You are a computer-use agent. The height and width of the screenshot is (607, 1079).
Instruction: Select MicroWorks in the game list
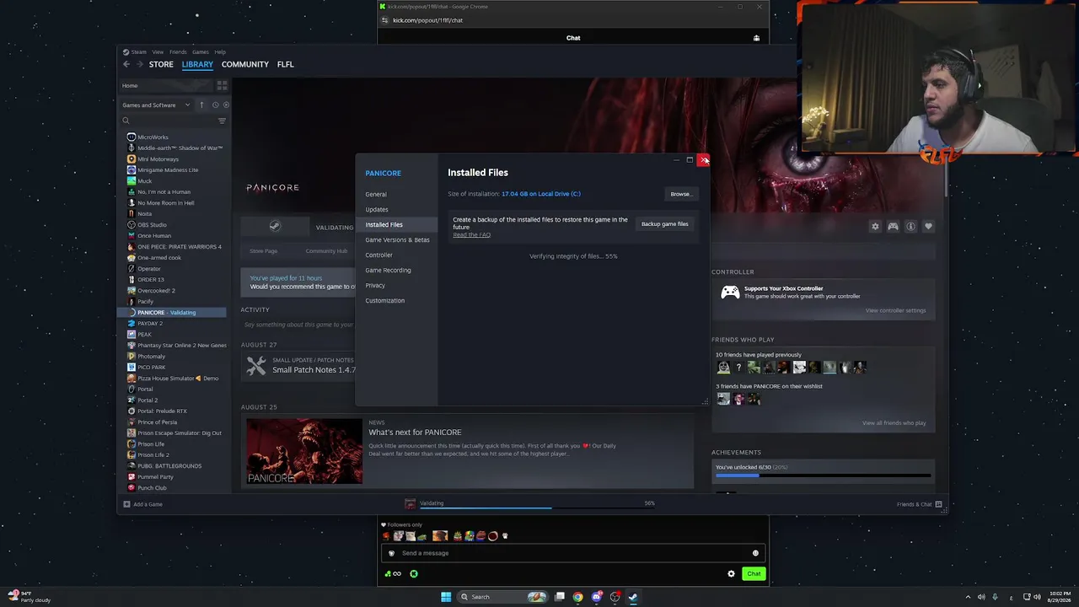point(153,137)
